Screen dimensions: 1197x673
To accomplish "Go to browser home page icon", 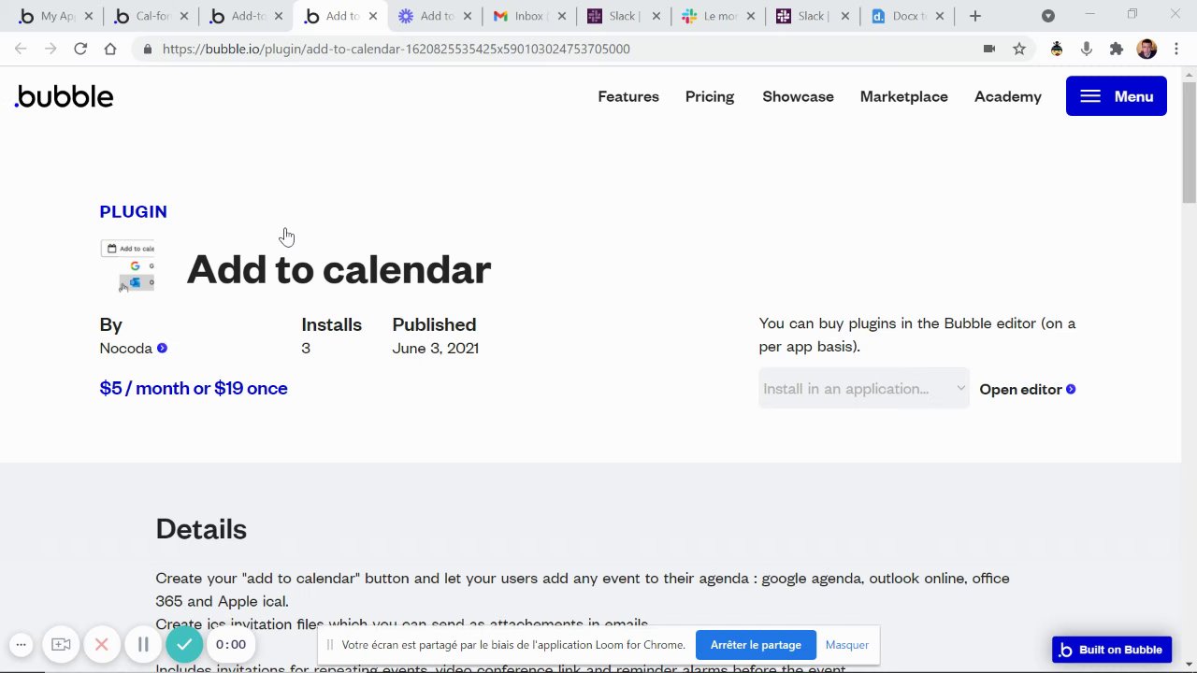I will (x=110, y=49).
